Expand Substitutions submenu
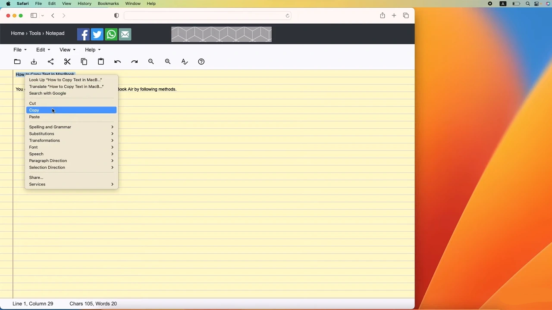Image resolution: width=552 pixels, height=310 pixels. point(71,133)
